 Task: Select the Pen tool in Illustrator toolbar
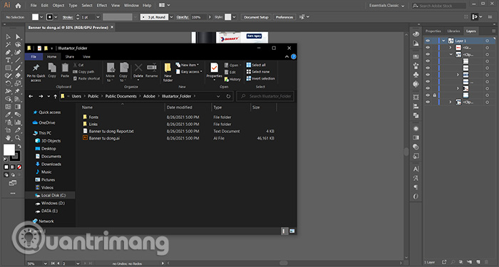pos(9,53)
